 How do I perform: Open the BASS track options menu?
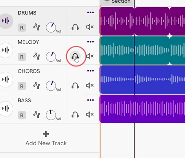(x=90, y=100)
